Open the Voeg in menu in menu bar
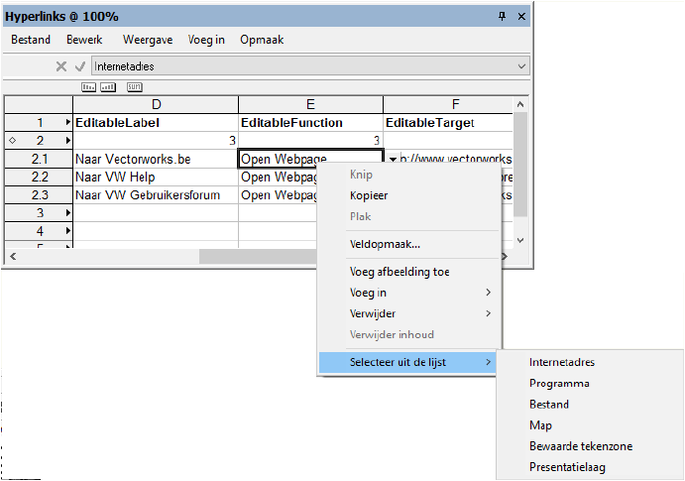685x481 pixels. click(x=206, y=40)
